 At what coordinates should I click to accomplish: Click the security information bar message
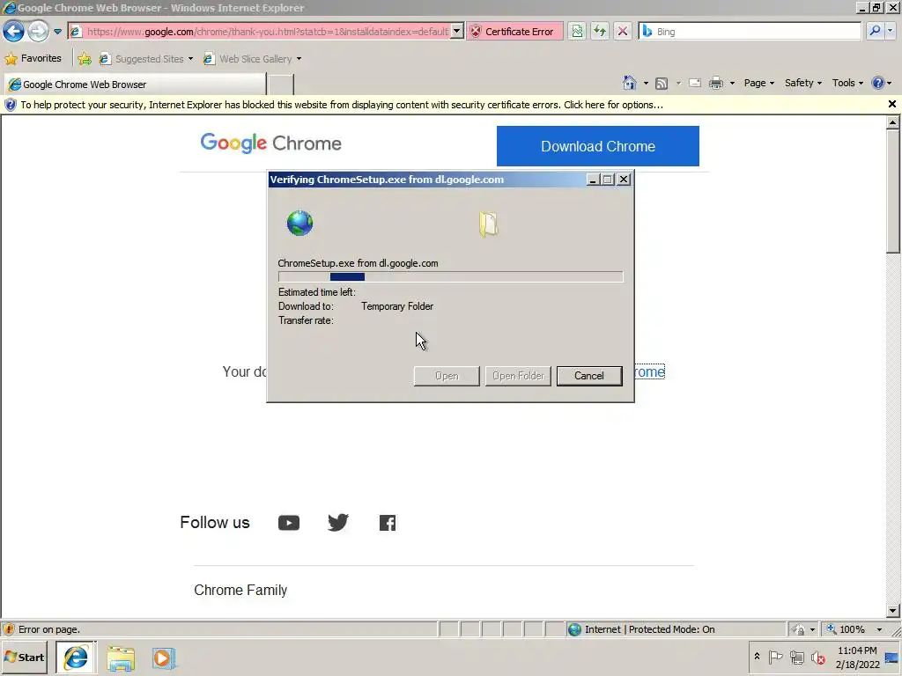pyautogui.click(x=342, y=105)
